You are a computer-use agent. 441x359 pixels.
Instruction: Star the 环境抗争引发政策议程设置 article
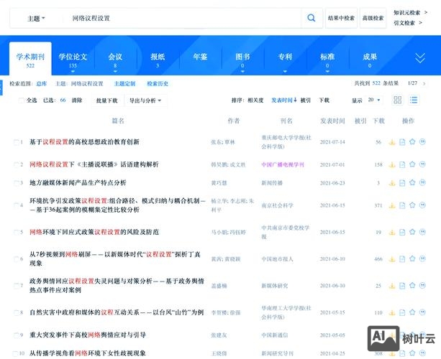pyautogui.click(x=412, y=205)
